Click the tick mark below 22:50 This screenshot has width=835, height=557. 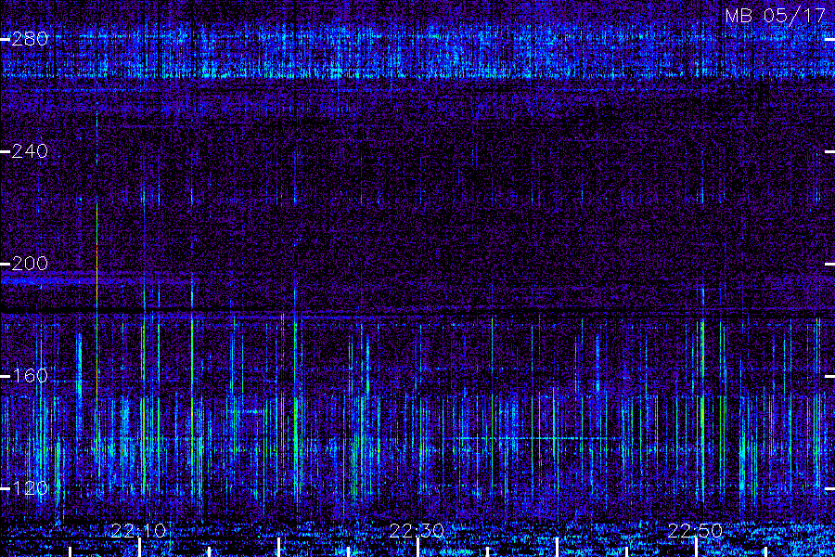point(697,548)
